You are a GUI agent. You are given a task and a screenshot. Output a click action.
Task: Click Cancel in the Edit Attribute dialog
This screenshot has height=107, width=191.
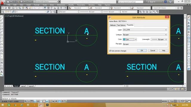click(153, 51)
